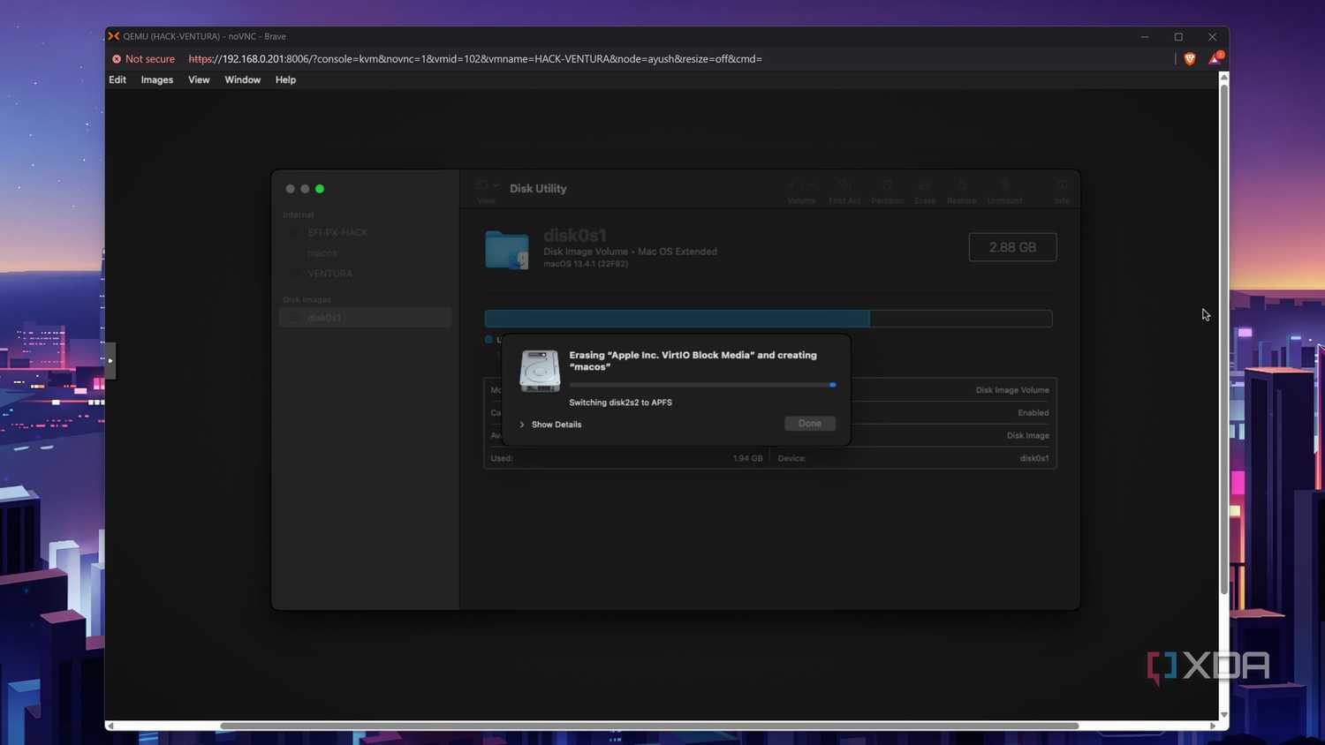Click the Brave Shields lion icon
1325x745 pixels.
[1190, 59]
